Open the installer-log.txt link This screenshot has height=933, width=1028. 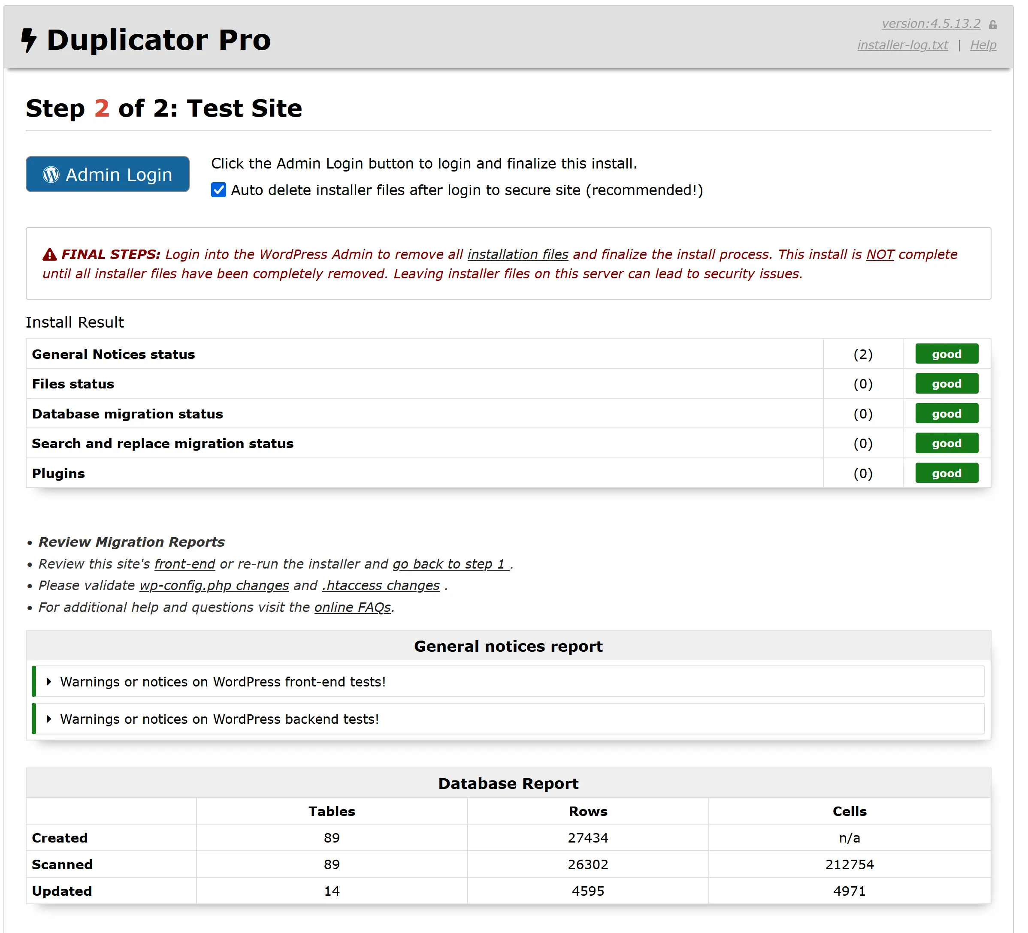pos(903,45)
